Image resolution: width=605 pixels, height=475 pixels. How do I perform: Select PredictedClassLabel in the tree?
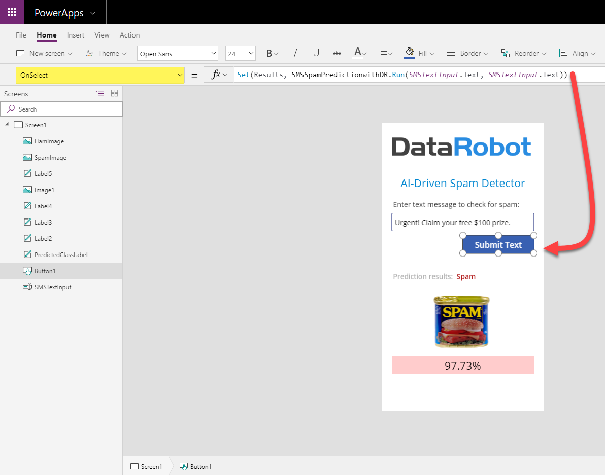pos(60,254)
